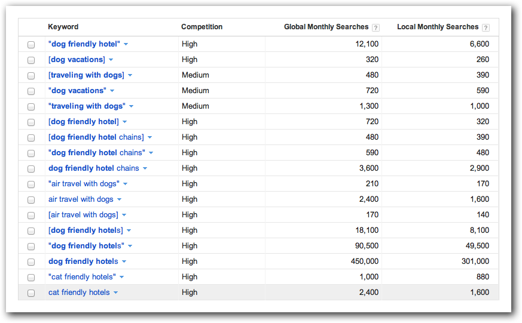Select local searches value 2,900
This screenshot has width=522, height=323.
click(x=480, y=168)
